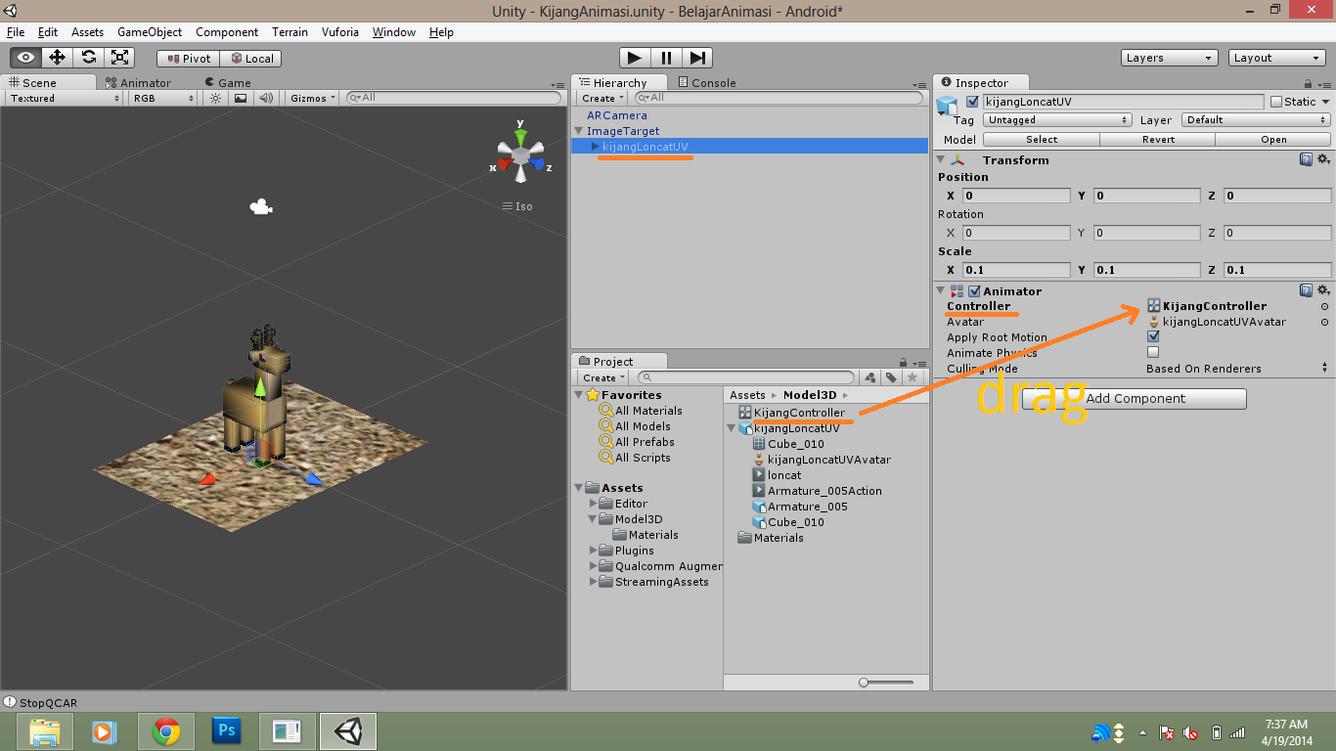Open Transform help book icon
The height and width of the screenshot is (751, 1336).
point(1306,159)
